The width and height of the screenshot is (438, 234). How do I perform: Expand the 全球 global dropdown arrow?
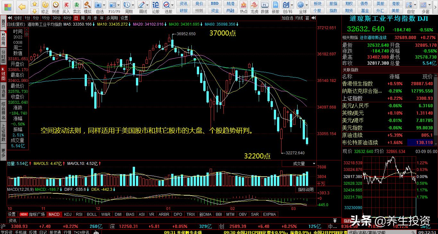307,5
